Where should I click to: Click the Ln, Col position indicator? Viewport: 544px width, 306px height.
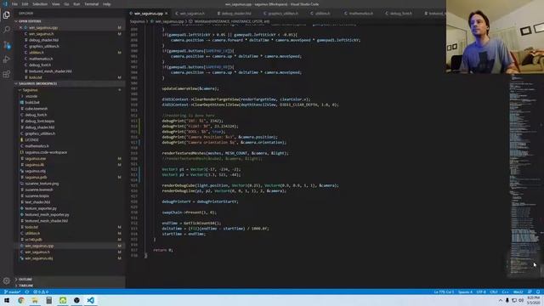click(x=444, y=292)
